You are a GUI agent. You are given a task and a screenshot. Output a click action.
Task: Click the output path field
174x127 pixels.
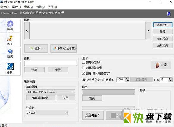pos(108,92)
